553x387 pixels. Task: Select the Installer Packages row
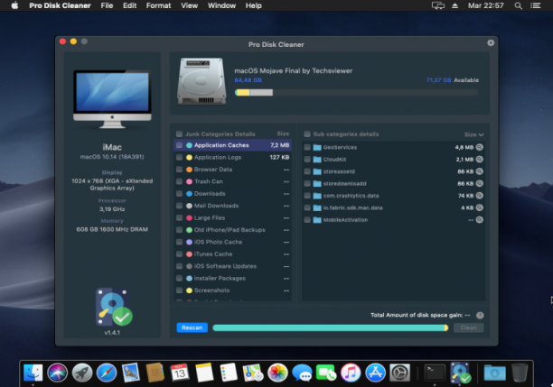click(x=233, y=278)
